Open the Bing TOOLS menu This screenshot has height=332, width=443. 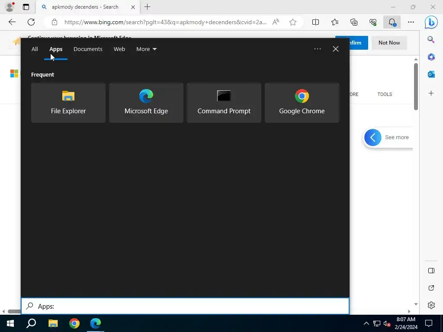point(385,94)
